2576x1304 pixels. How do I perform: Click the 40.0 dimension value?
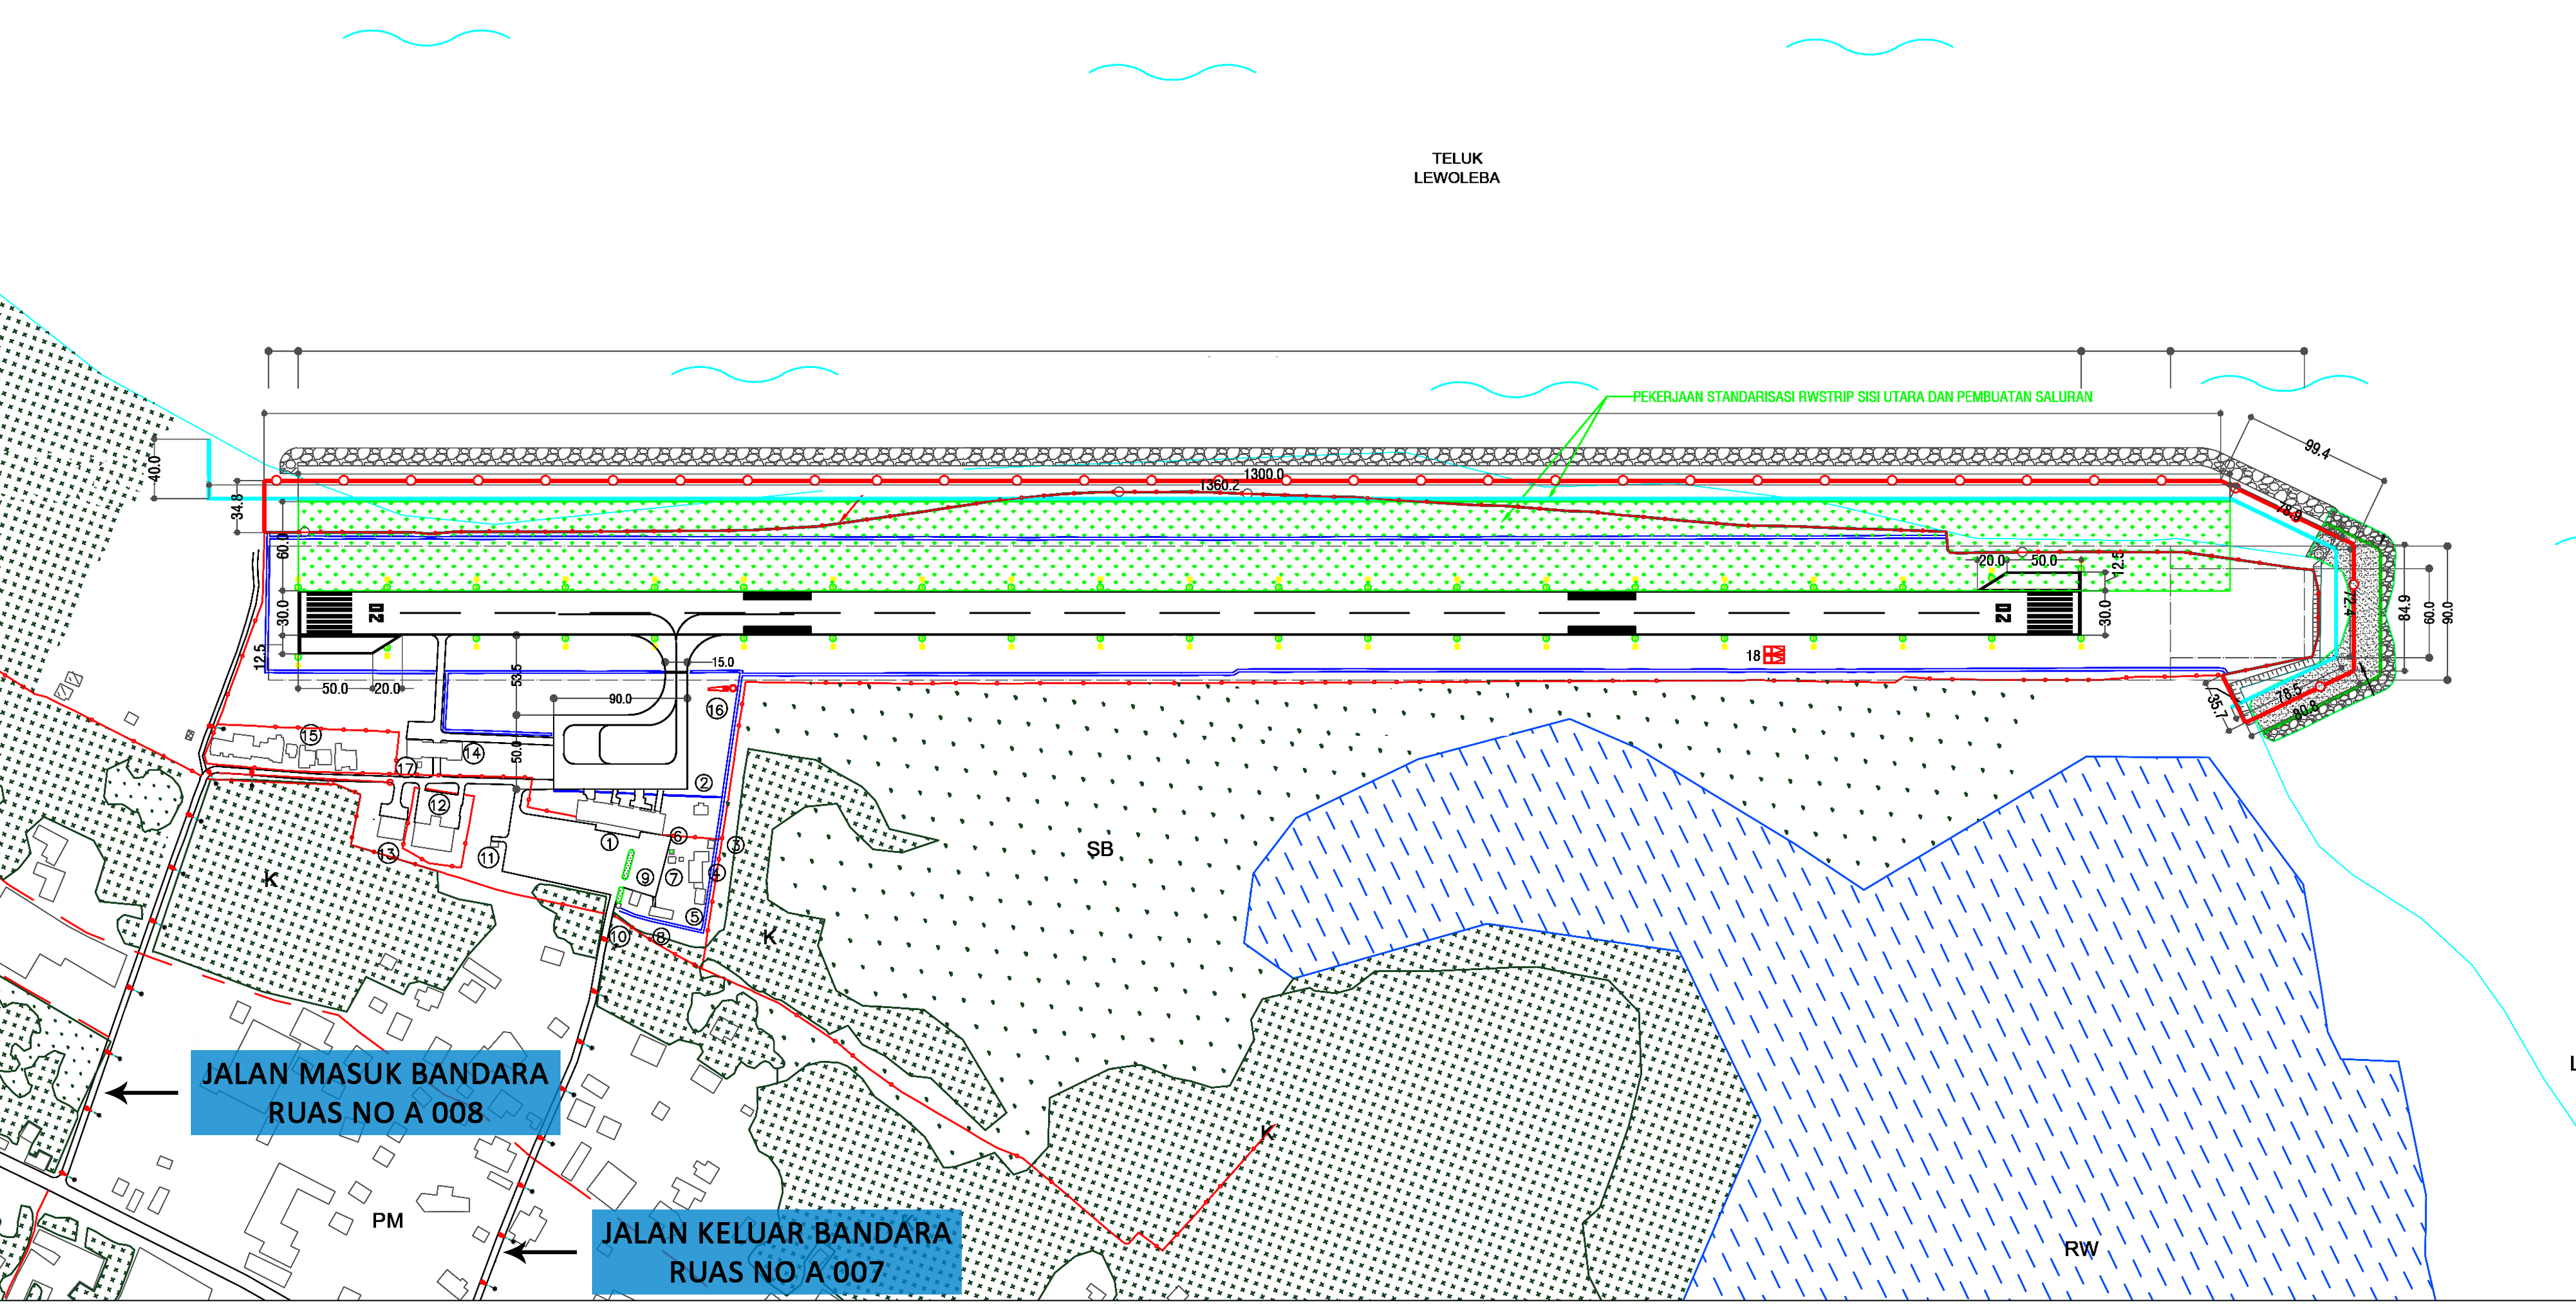154,468
